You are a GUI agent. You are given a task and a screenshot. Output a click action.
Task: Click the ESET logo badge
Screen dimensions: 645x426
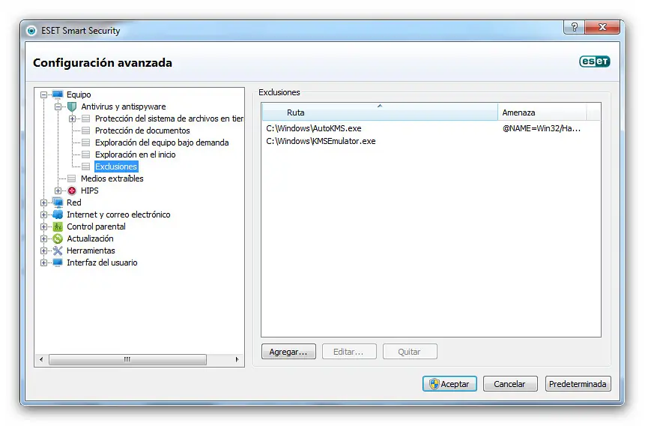click(594, 61)
